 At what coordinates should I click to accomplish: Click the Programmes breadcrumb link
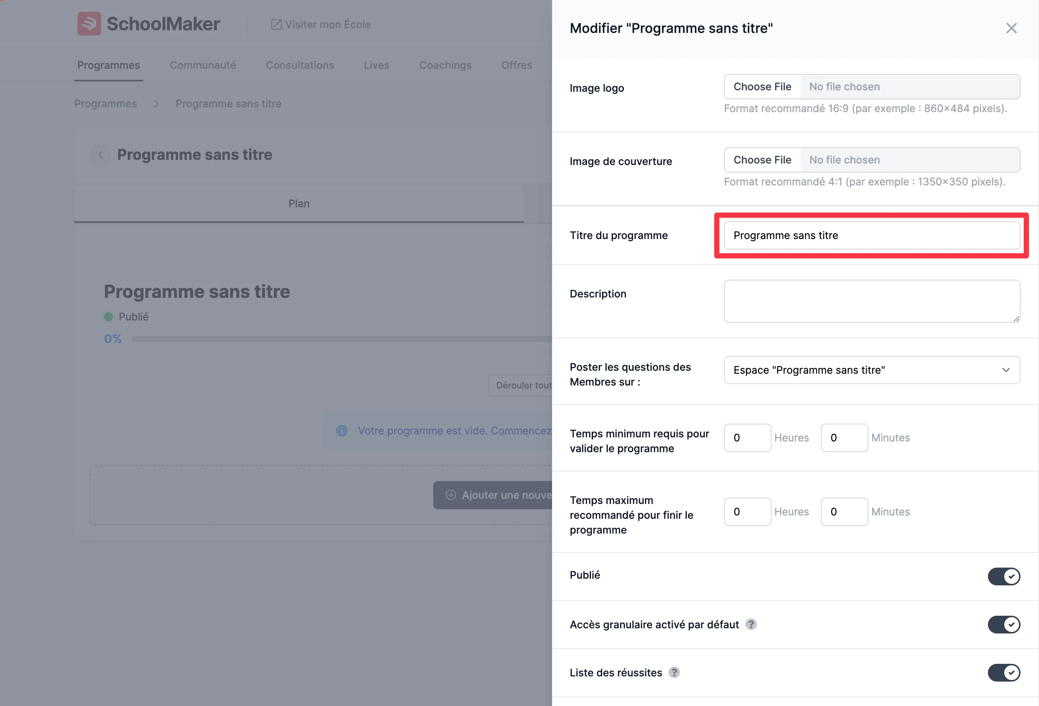point(105,104)
